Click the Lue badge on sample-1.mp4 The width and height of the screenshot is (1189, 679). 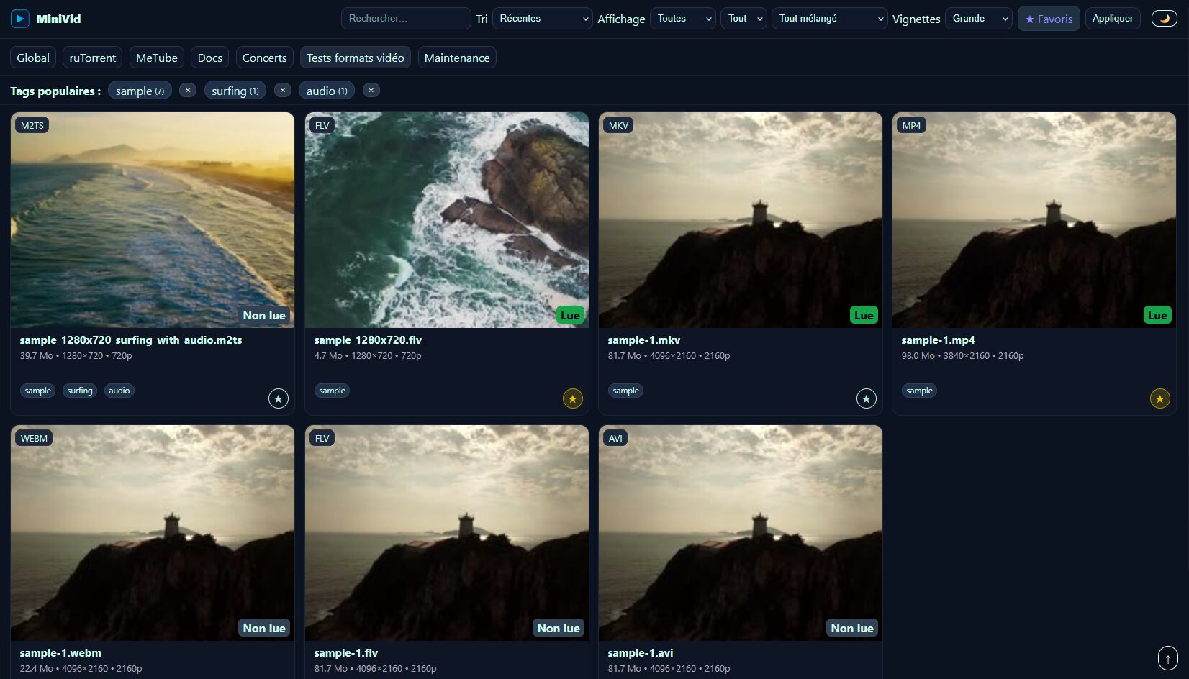tap(1157, 315)
